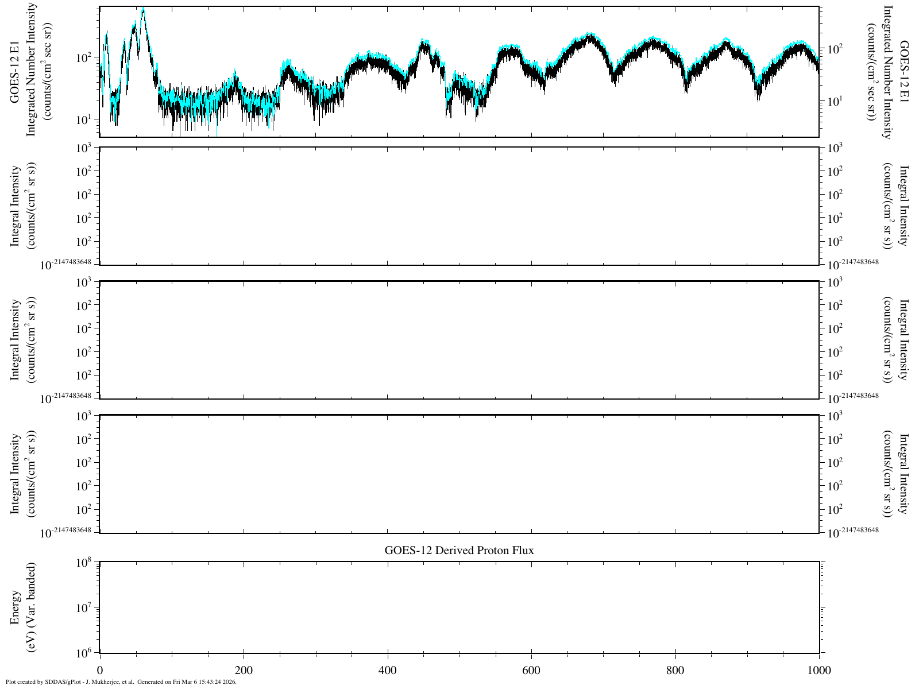Click the "GOES-12 Derived Proton Flux" title
Image resolution: width=919 pixels, height=689 pixels.
pyautogui.click(x=459, y=550)
